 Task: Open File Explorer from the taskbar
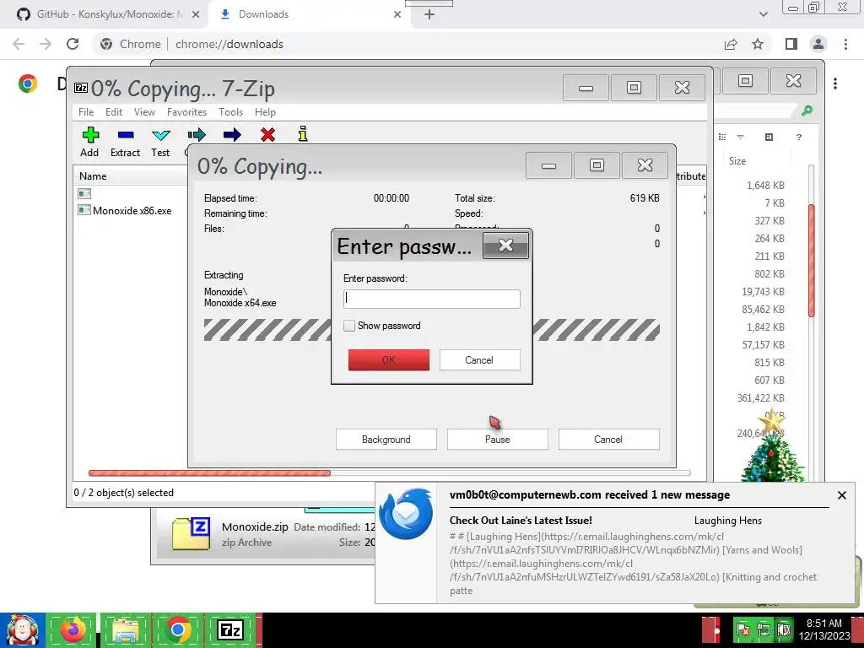click(126, 630)
